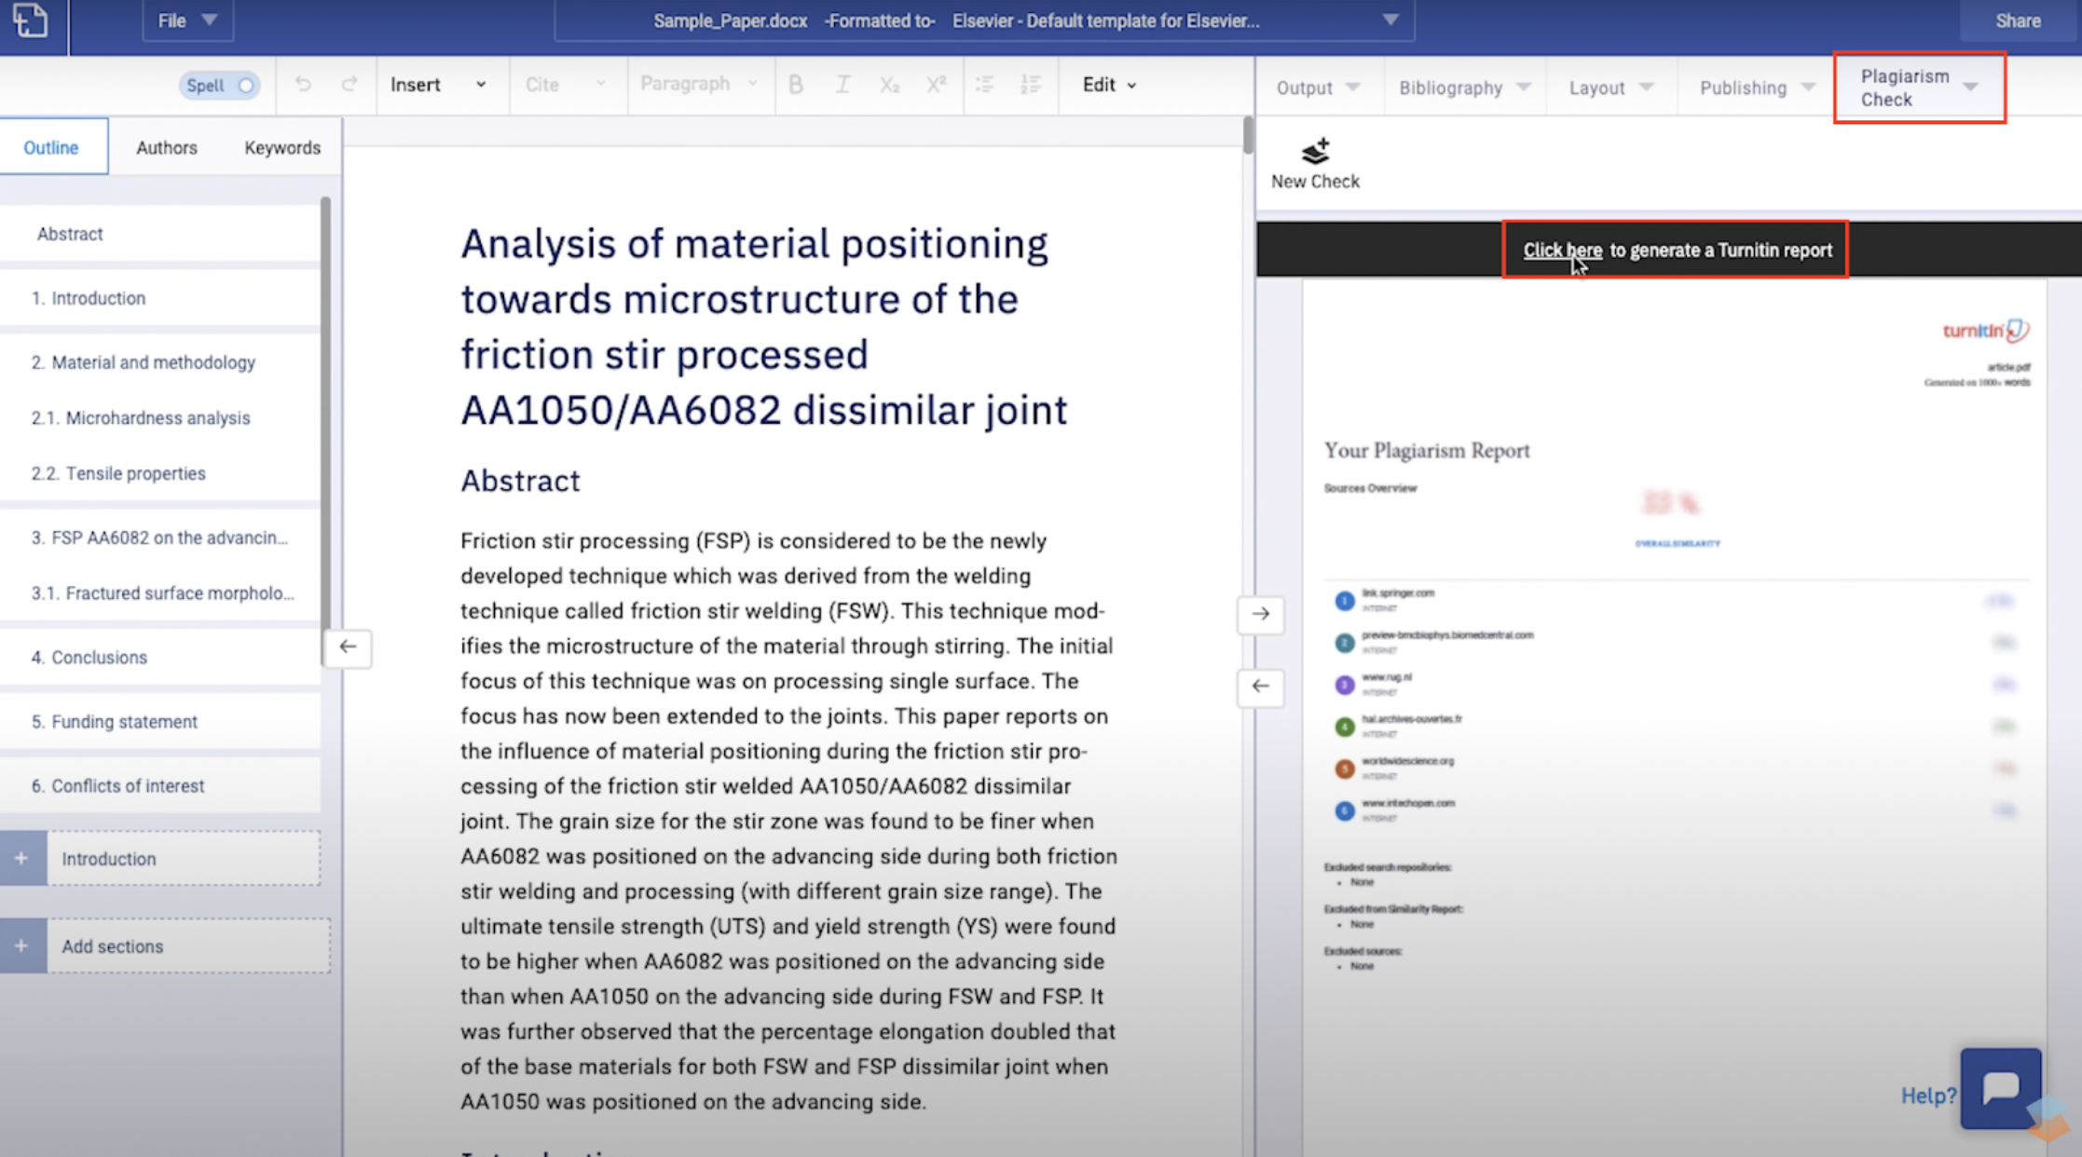This screenshot has height=1157, width=2082.
Task: Click the app logo icon in top-left corner
Action: 30,20
